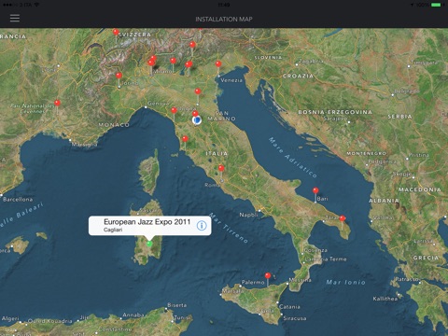Select the red pin near Palermo
The image size is (448, 336).
(x=268, y=275)
